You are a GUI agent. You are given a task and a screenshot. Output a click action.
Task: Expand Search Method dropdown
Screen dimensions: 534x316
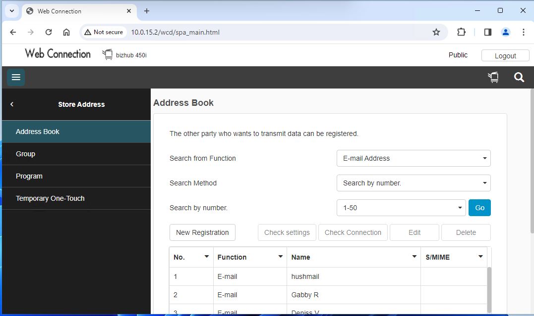pos(414,183)
